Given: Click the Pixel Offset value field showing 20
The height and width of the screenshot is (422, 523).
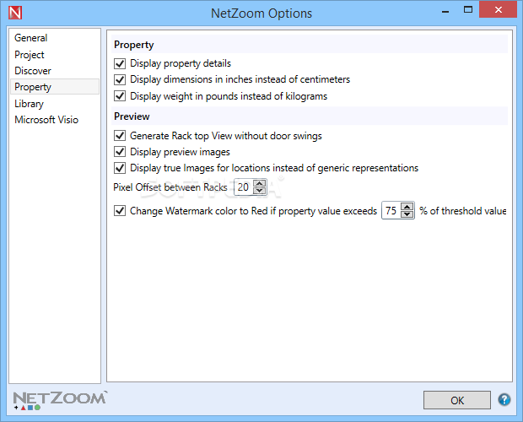Looking at the screenshot, I should click(244, 187).
